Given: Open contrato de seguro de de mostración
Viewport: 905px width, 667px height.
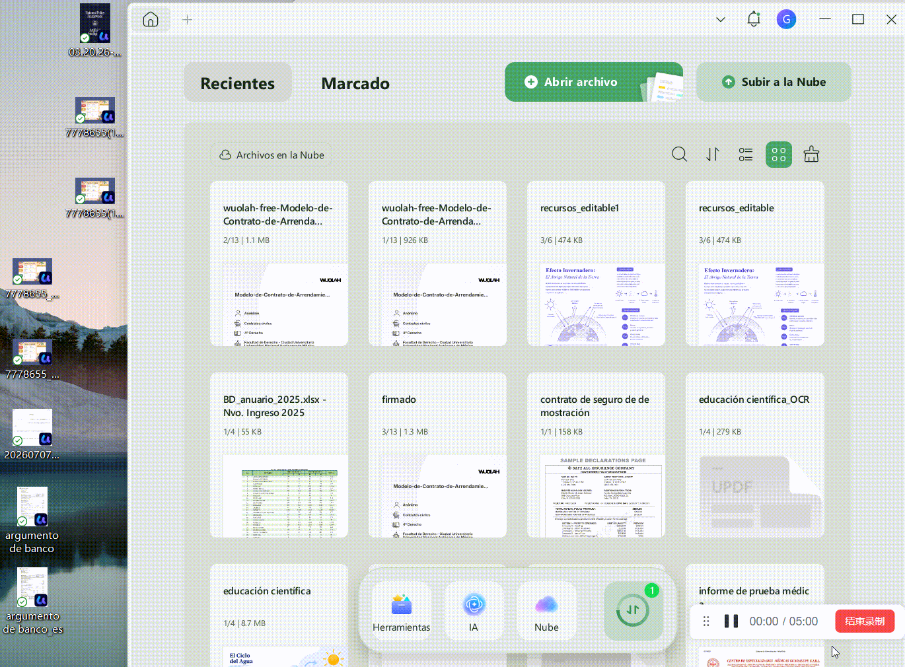Looking at the screenshot, I should (596, 455).
